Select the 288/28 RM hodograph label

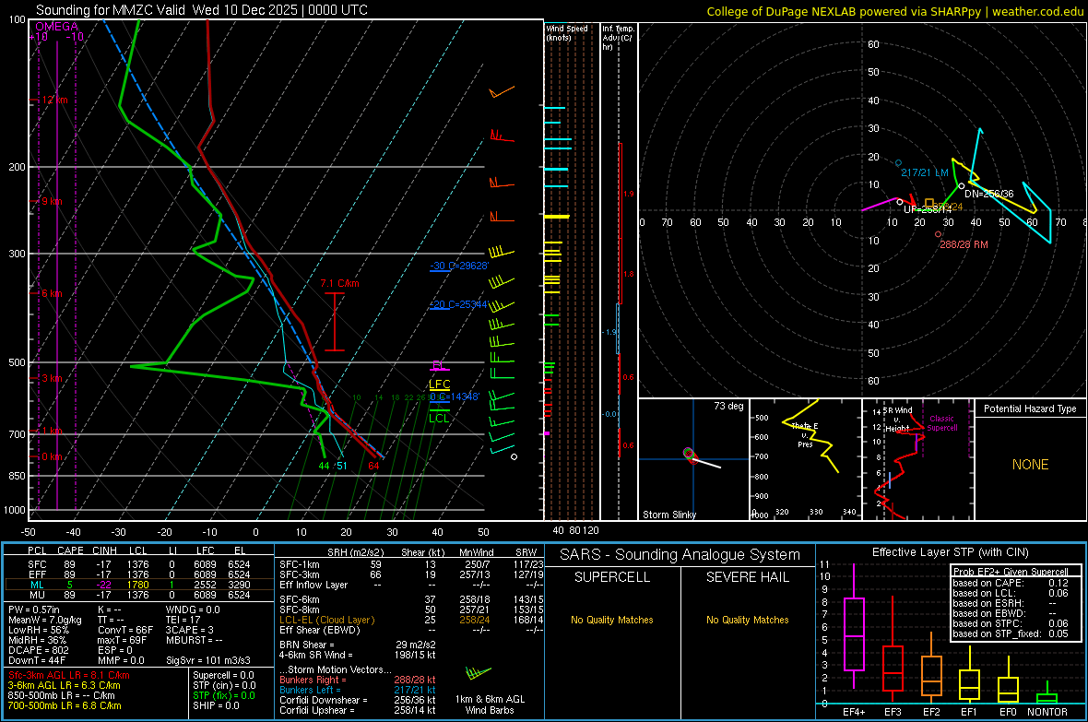[964, 244]
